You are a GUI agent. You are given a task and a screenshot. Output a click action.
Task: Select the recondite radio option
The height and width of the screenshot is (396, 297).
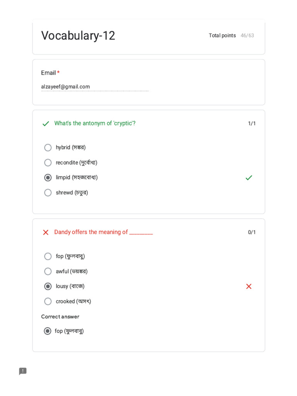(x=48, y=163)
